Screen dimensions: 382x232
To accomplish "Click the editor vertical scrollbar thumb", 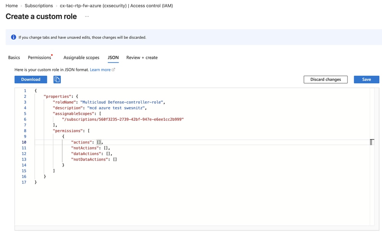I will [372, 142].
